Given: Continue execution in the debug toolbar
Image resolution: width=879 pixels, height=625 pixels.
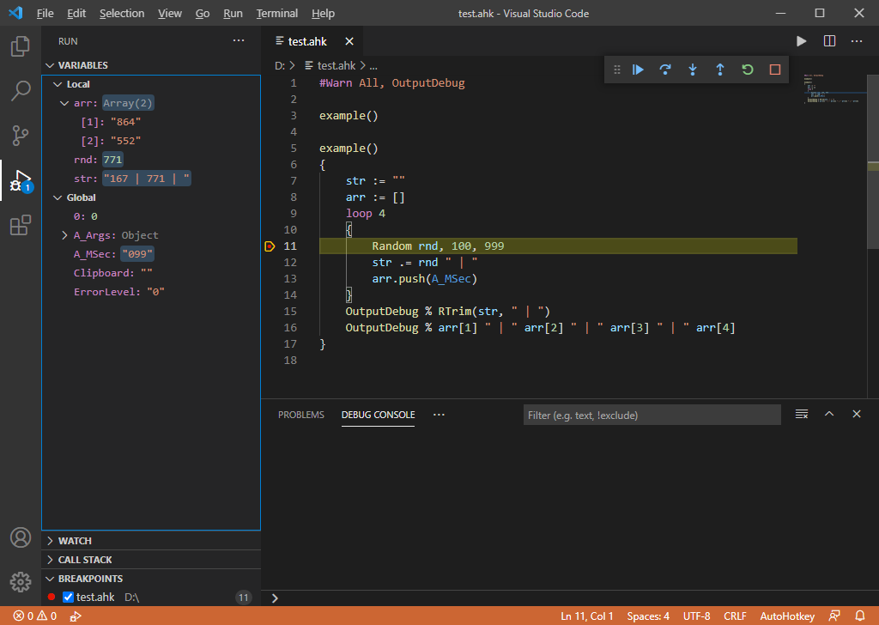Looking at the screenshot, I should (638, 70).
